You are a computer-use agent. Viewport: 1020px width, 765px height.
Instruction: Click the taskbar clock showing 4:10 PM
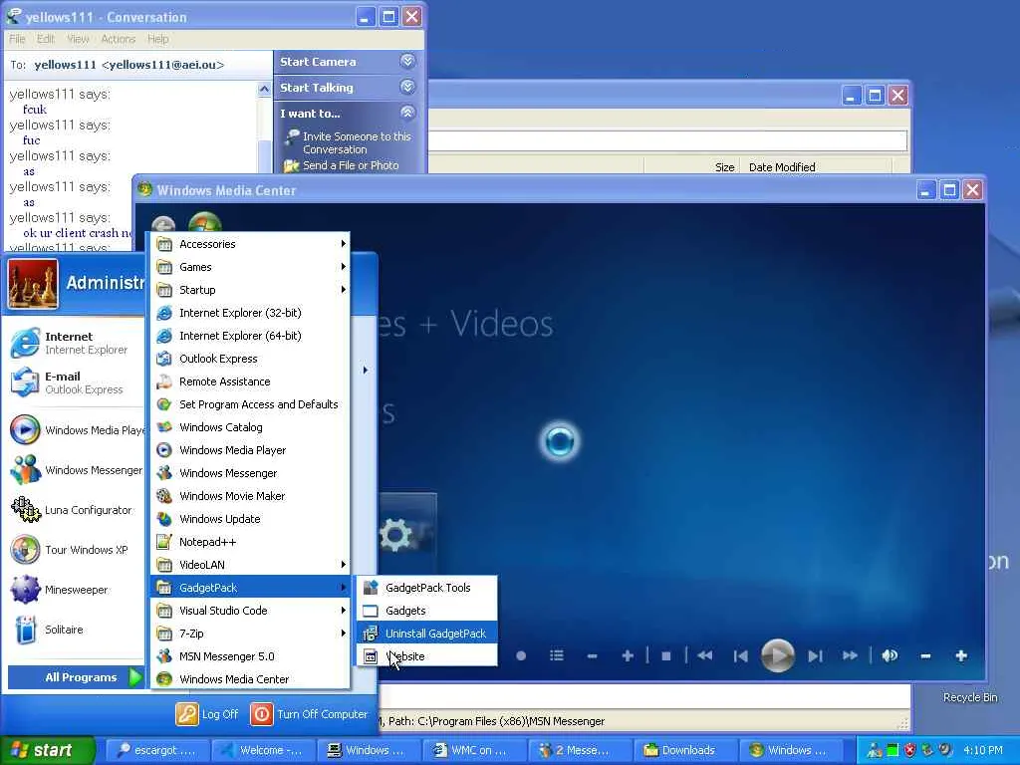(983, 750)
